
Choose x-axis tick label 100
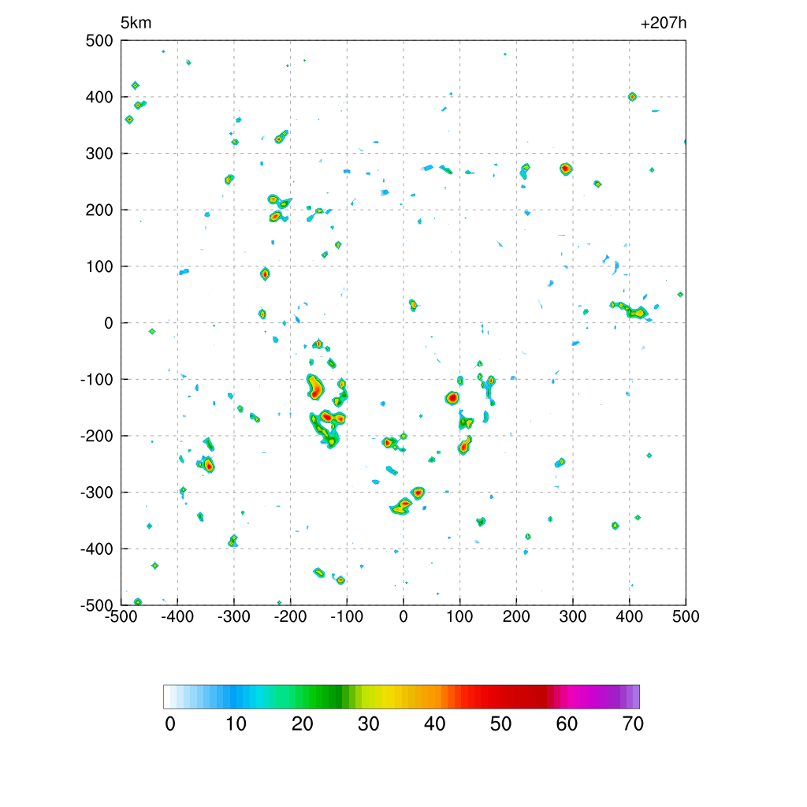pyautogui.click(x=459, y=616)
